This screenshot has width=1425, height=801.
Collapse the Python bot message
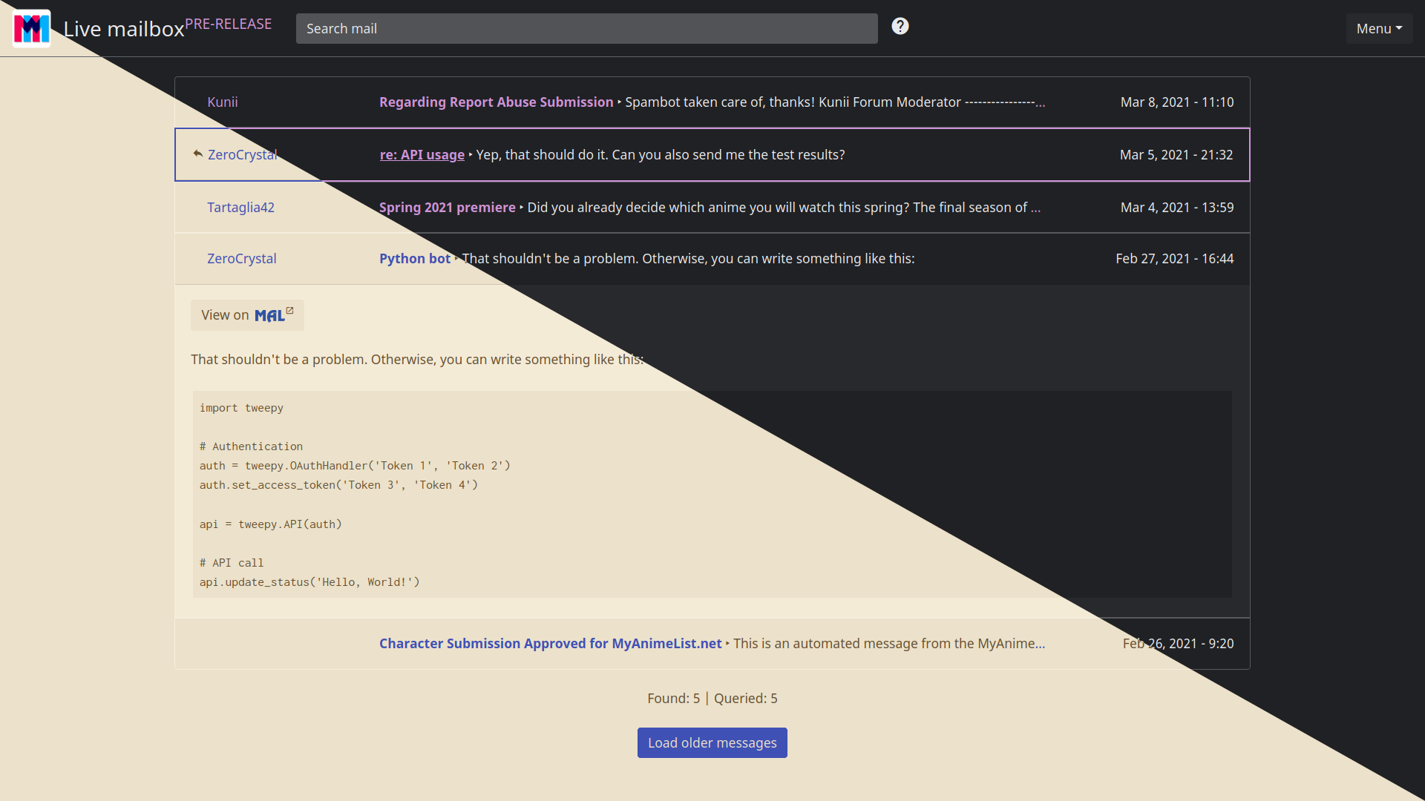pos(414,259)
